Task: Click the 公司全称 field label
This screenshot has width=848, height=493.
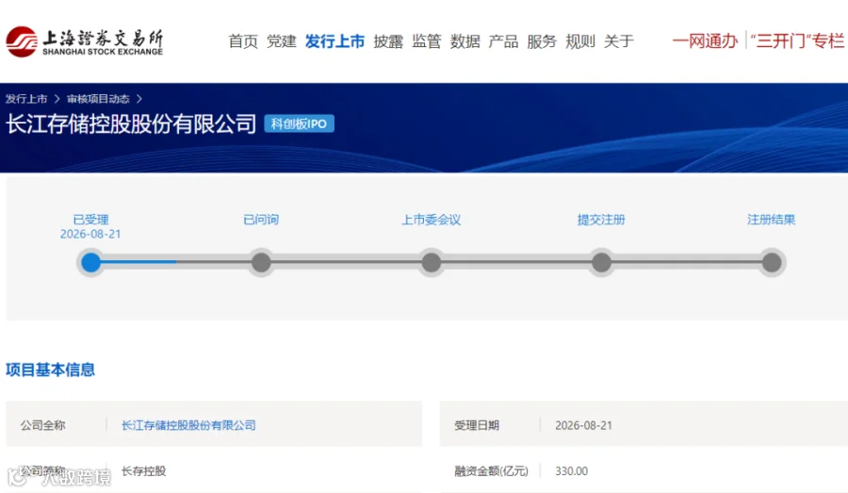Action: [x=42, y=425]
